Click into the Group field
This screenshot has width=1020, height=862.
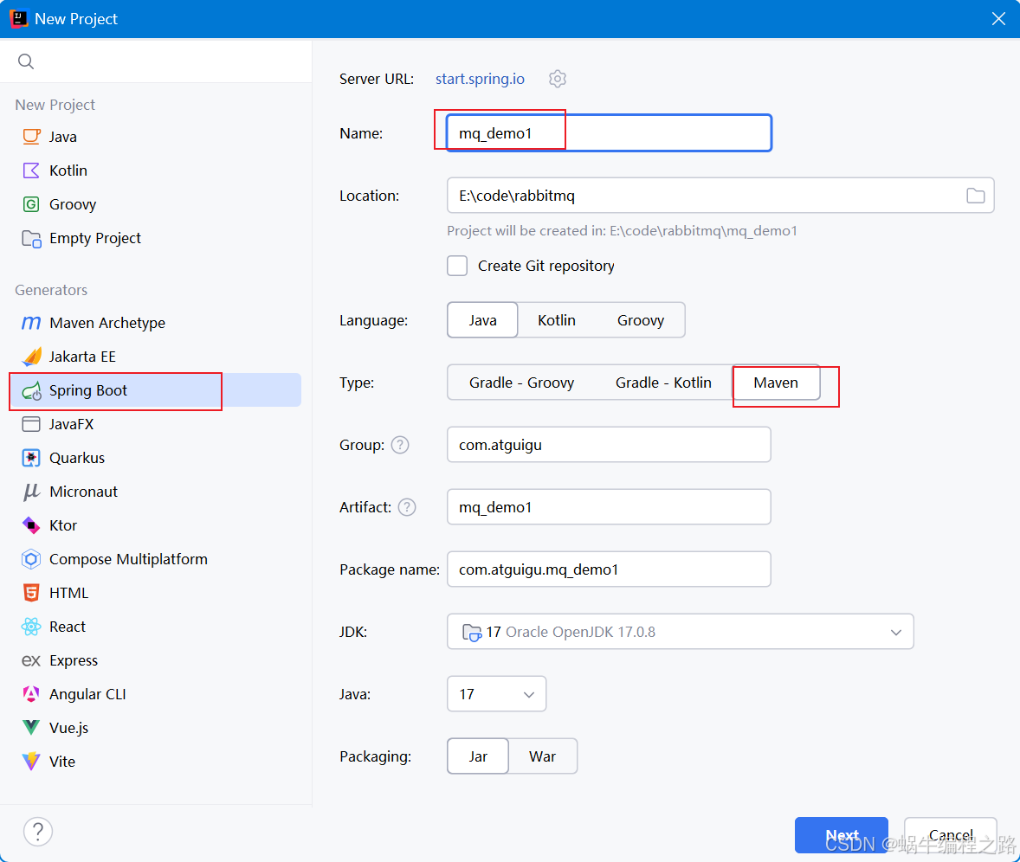click(x=609, y=445)
